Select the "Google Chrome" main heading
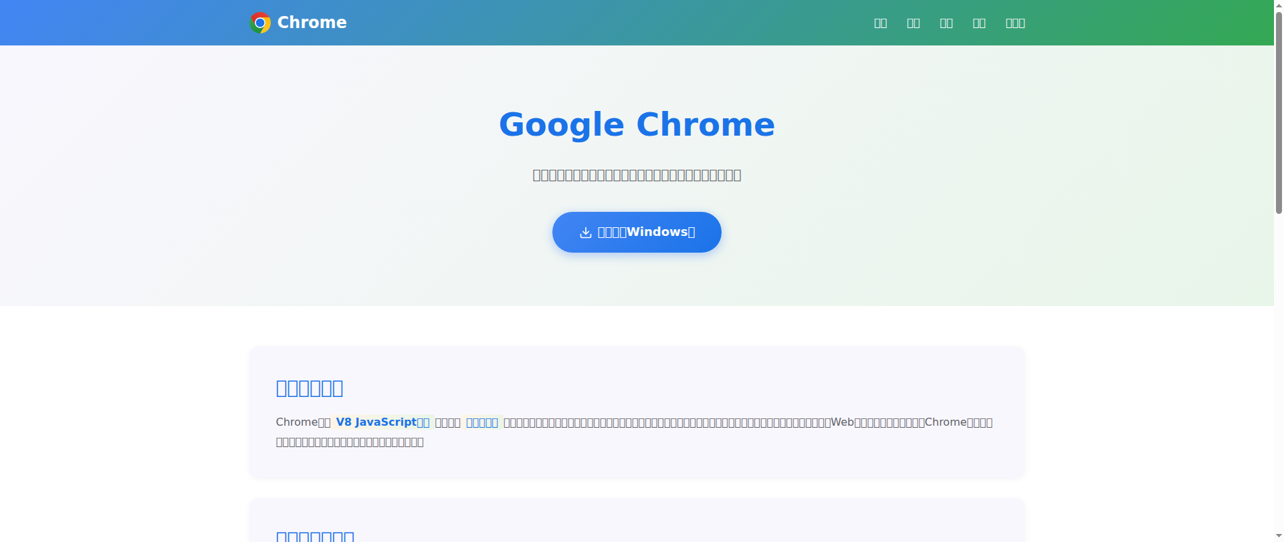This screenshot has width=1284, height=542. click(637, 124)
